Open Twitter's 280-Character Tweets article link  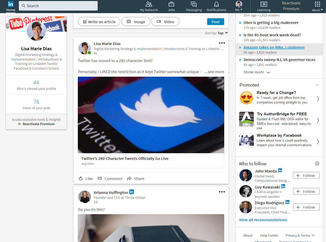[125, 159]
